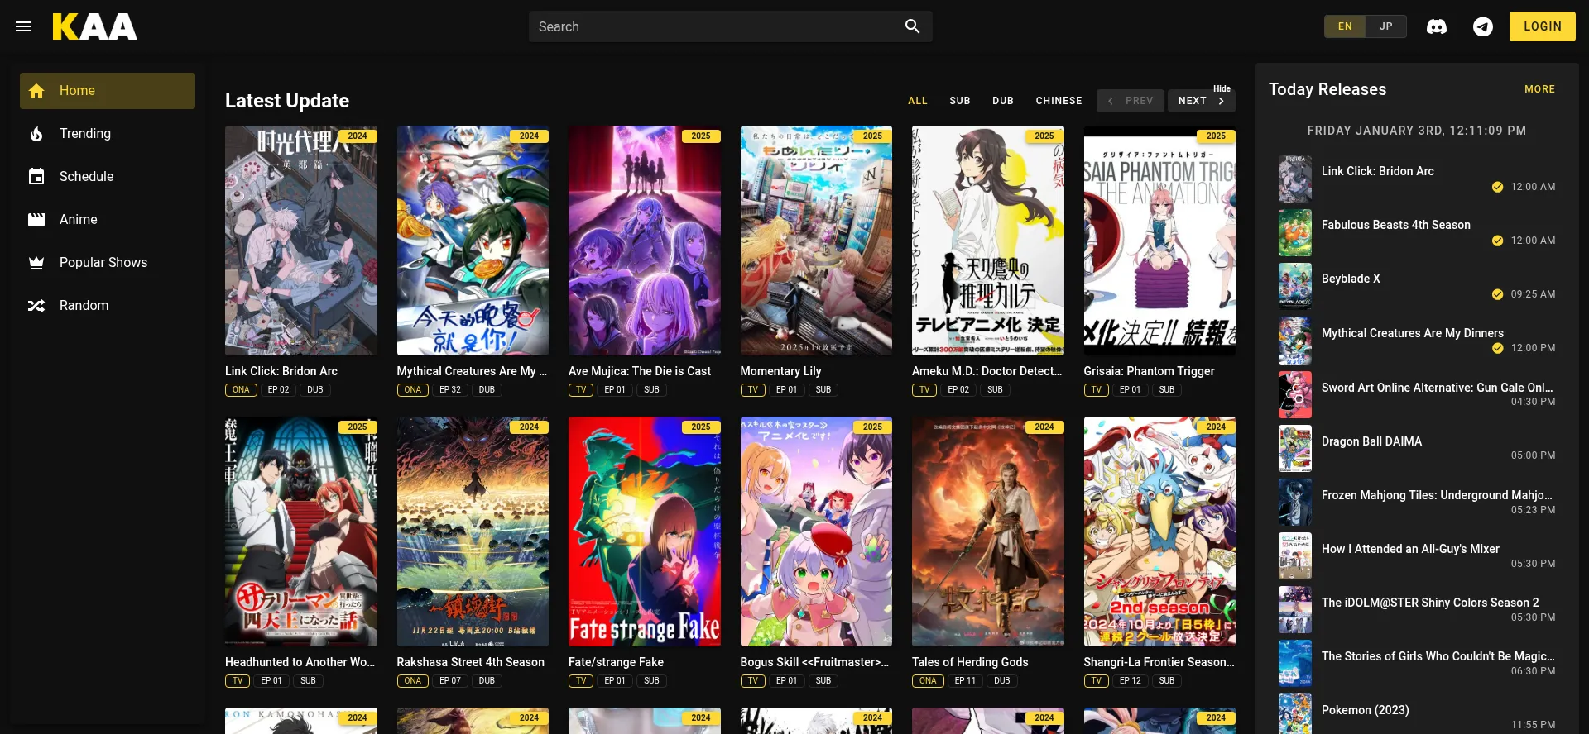The height and width of the screenshot is (734, 1589).
Task: Go to PREV page of updates
Action: [x=1131, y=101]
